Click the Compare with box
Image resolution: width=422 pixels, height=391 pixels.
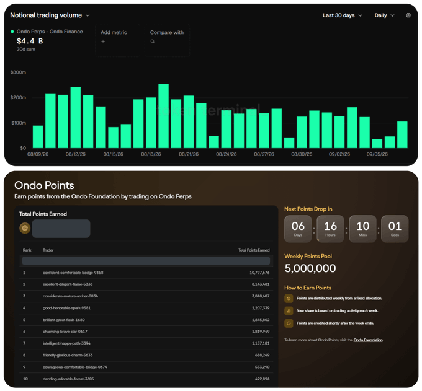pos(167,40)
